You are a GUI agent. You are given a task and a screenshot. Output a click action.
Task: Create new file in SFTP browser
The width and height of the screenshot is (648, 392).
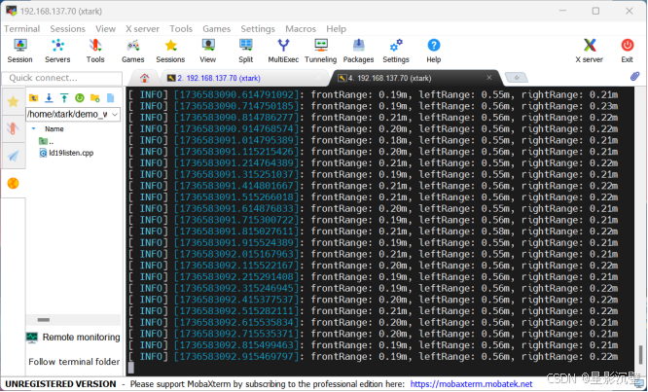click(x=110, y=98)
